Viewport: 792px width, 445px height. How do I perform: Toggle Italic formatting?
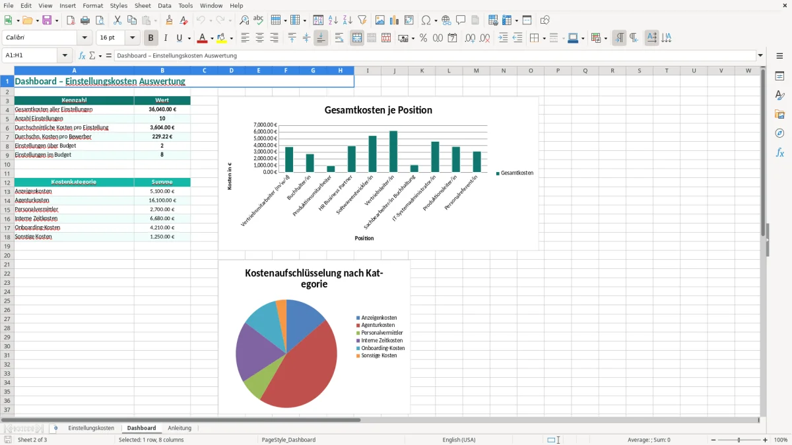pos(165,38)
